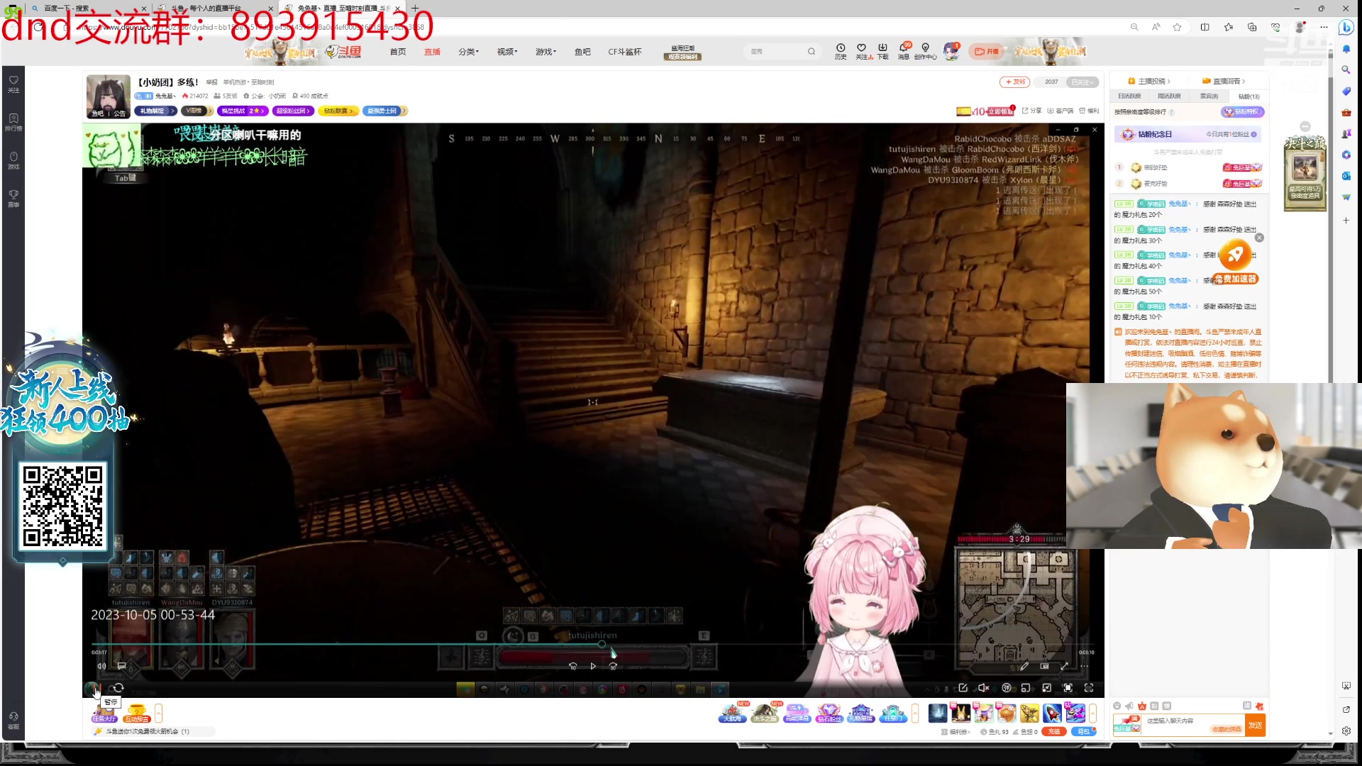The image size is (1362, 766).
Task: Unmute the player via speaker icon
Action: click(x=983, y=687)
